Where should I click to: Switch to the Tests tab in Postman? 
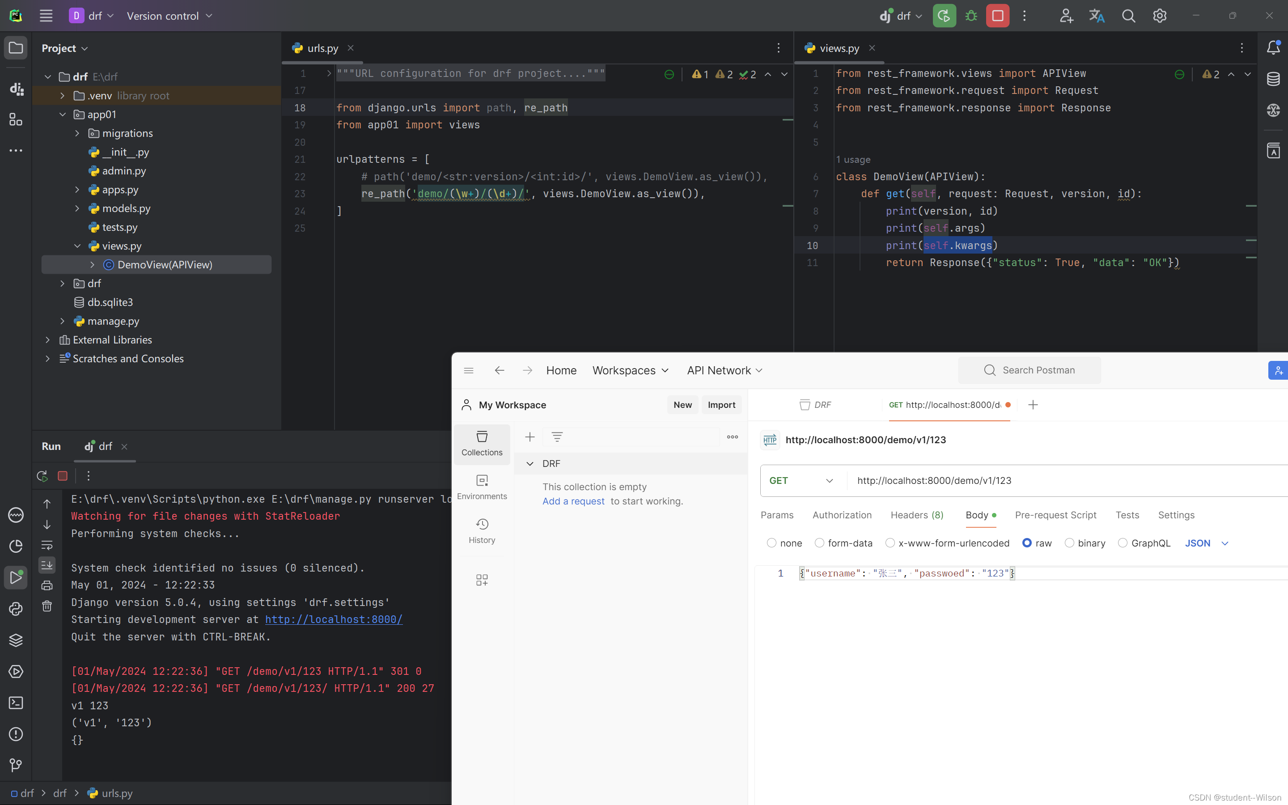click(x=1127, y=515)
